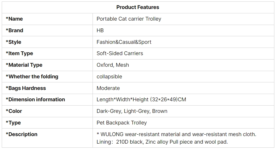Click the Portable Cat carrier Trolley text
277x150 pixels.
click(x=129, y=19)
